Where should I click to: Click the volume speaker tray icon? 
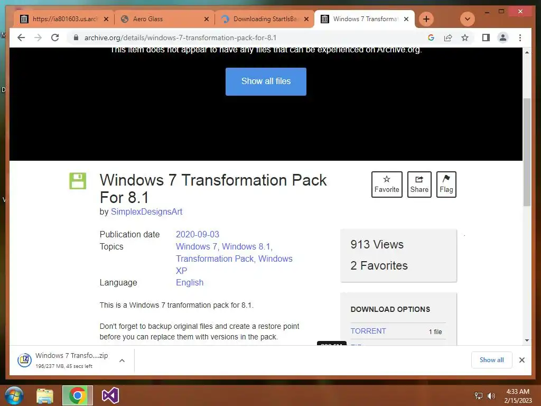pyautogui.click(x=491, y=396)
